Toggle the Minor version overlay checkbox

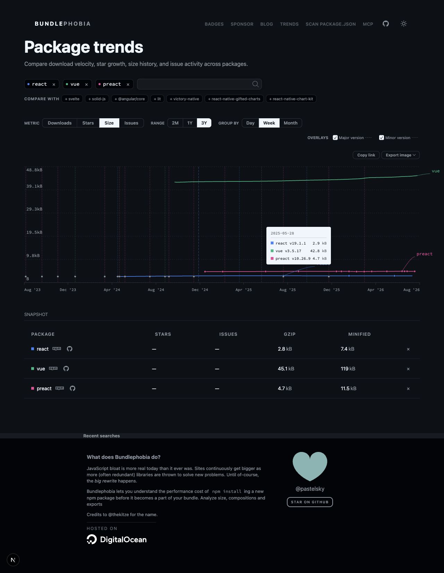382,138
